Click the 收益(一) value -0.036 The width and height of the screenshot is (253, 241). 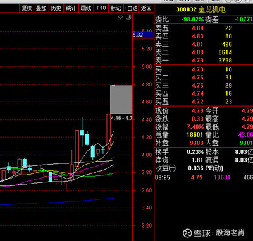tap(195, 168)
